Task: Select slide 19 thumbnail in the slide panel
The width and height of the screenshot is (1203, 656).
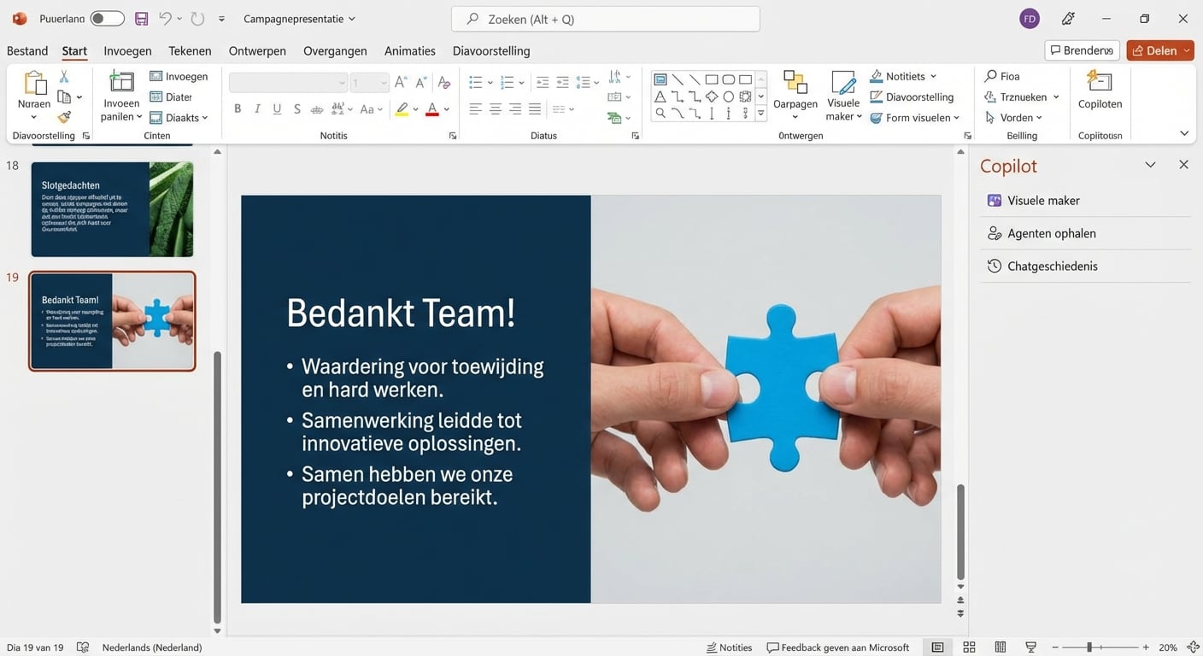Action: coord(112,320)
